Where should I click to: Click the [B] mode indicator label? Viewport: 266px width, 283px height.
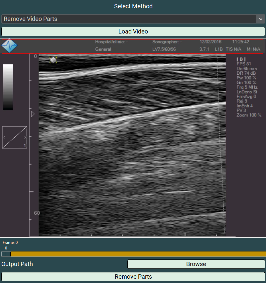tap(241, 59)
